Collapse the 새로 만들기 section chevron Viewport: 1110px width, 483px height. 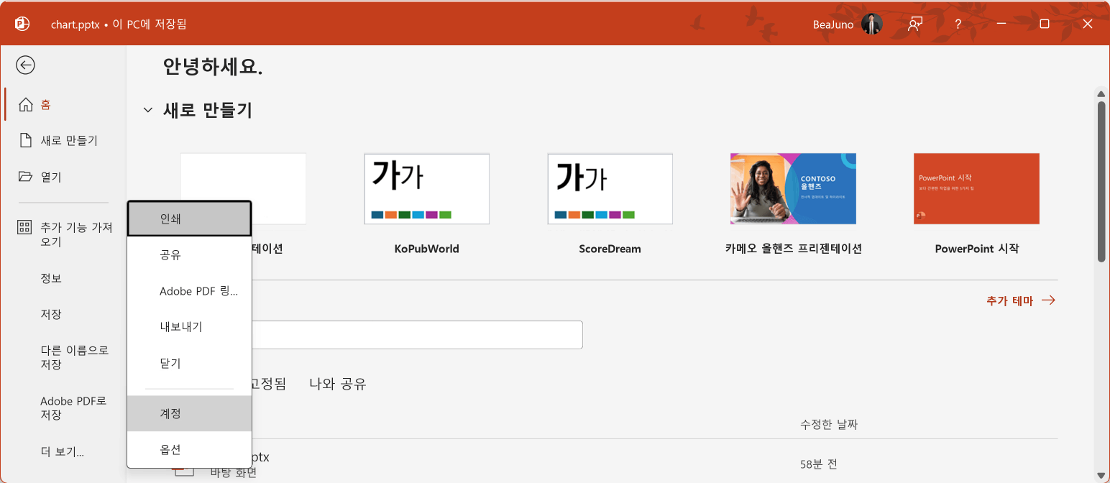click(x=148, y=110)
